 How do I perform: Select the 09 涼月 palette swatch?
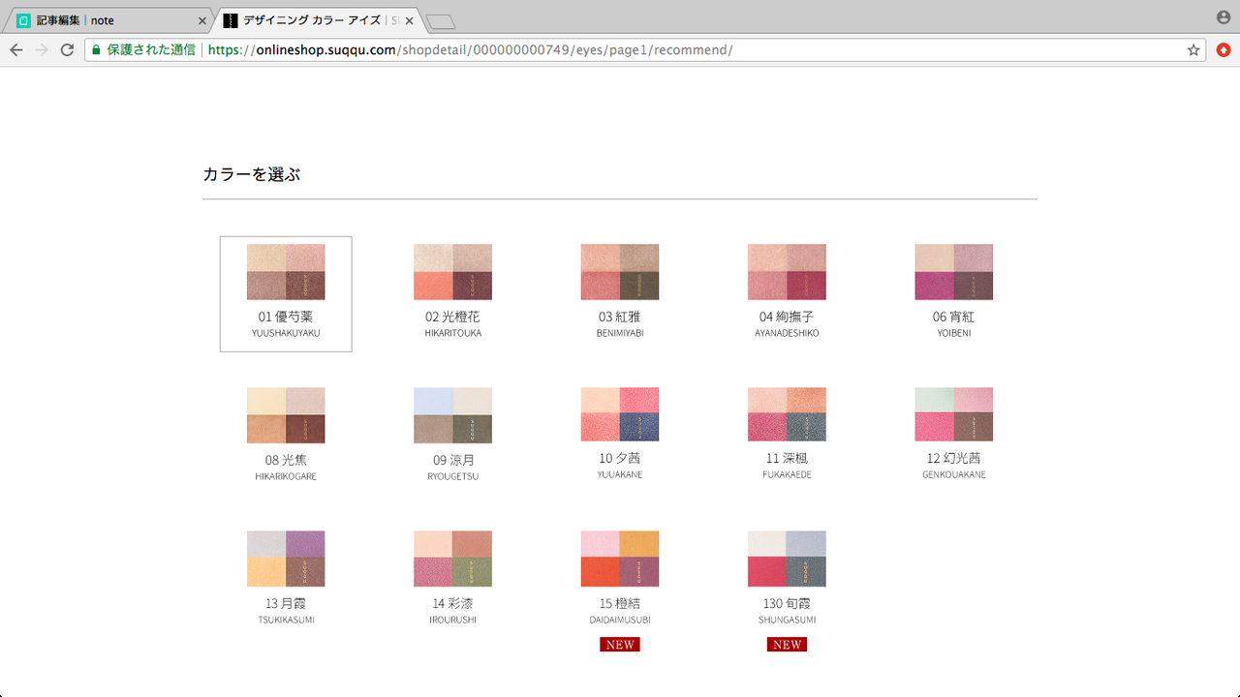coord(452,415)
